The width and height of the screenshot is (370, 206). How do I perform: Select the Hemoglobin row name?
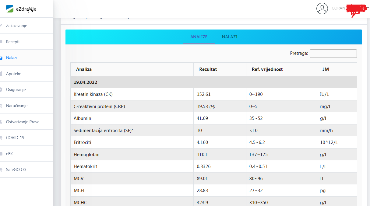86,154
